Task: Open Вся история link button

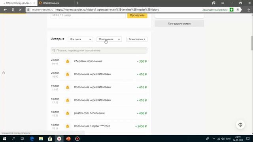Action: [x=137, y=39]
